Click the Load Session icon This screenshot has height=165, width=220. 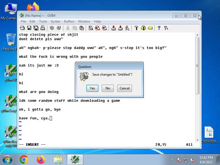tap(114, 28)
